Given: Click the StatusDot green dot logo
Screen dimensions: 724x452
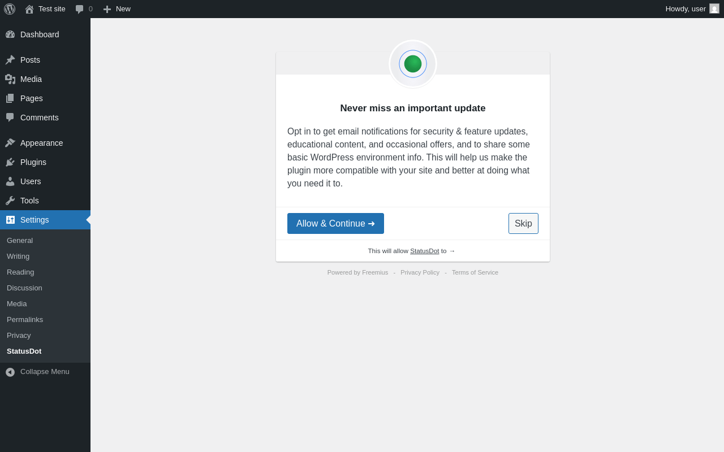Looking at the screenshot, I should tap(413, 64).
